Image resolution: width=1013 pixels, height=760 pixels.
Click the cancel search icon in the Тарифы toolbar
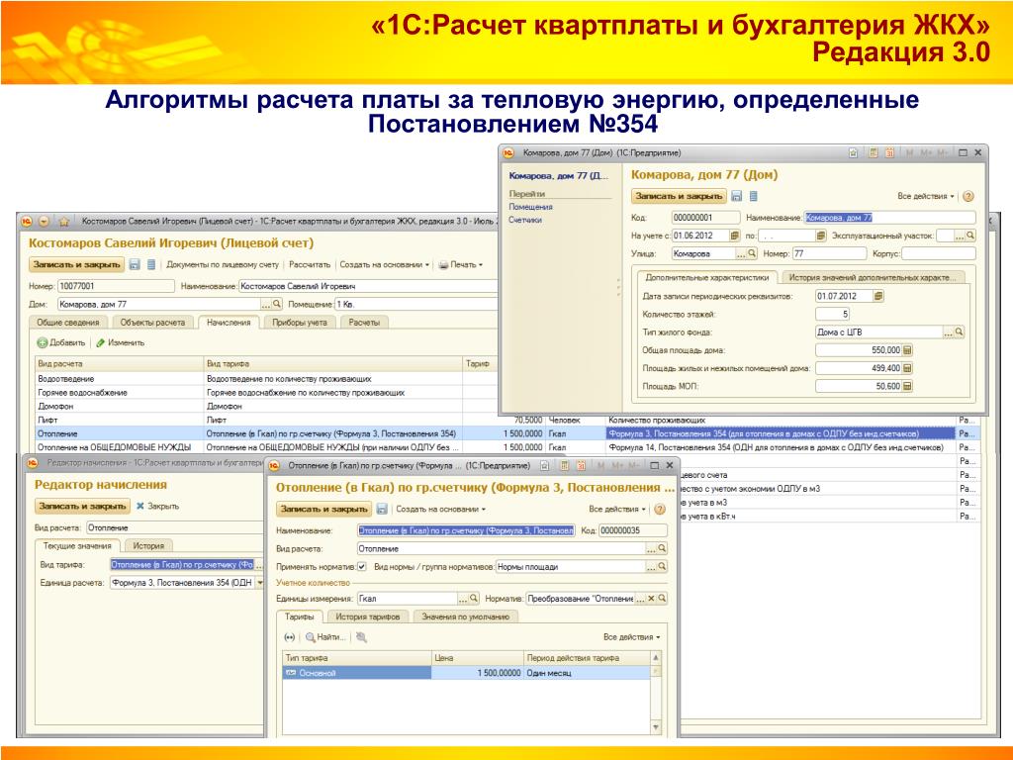pyautogui.click(x=361, y=637)
